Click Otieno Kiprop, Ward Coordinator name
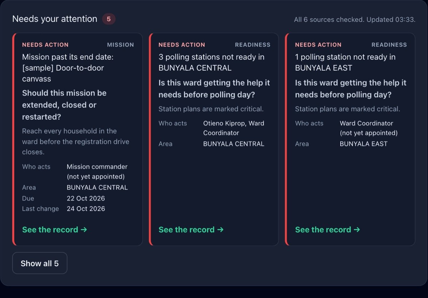 [x=234, y=128]
